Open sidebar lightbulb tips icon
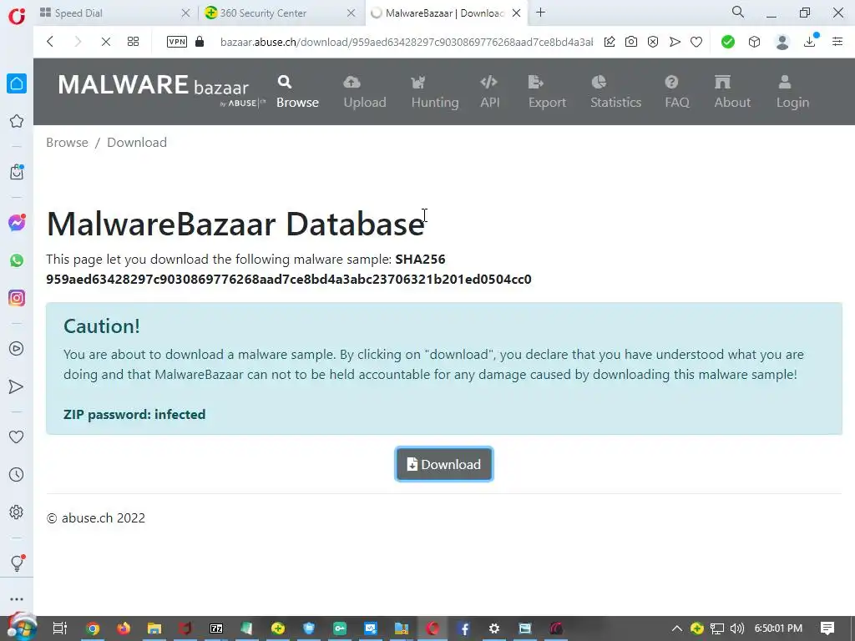 17,563
